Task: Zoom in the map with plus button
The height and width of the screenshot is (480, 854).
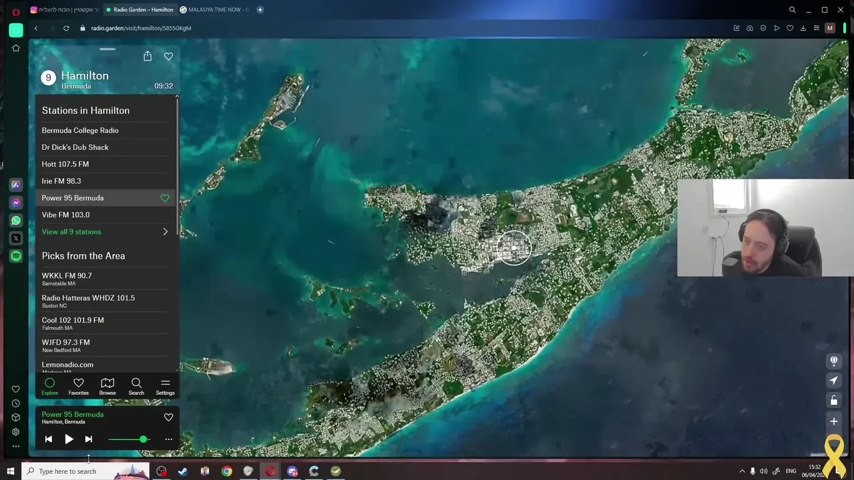Action: tap(834, 421)
